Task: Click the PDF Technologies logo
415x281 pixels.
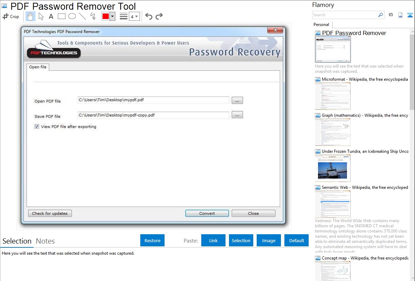Action: click(54, 49)
